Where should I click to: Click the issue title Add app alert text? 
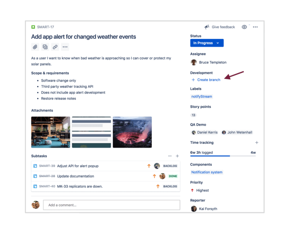pyautogui.click(x=84, y=37)
